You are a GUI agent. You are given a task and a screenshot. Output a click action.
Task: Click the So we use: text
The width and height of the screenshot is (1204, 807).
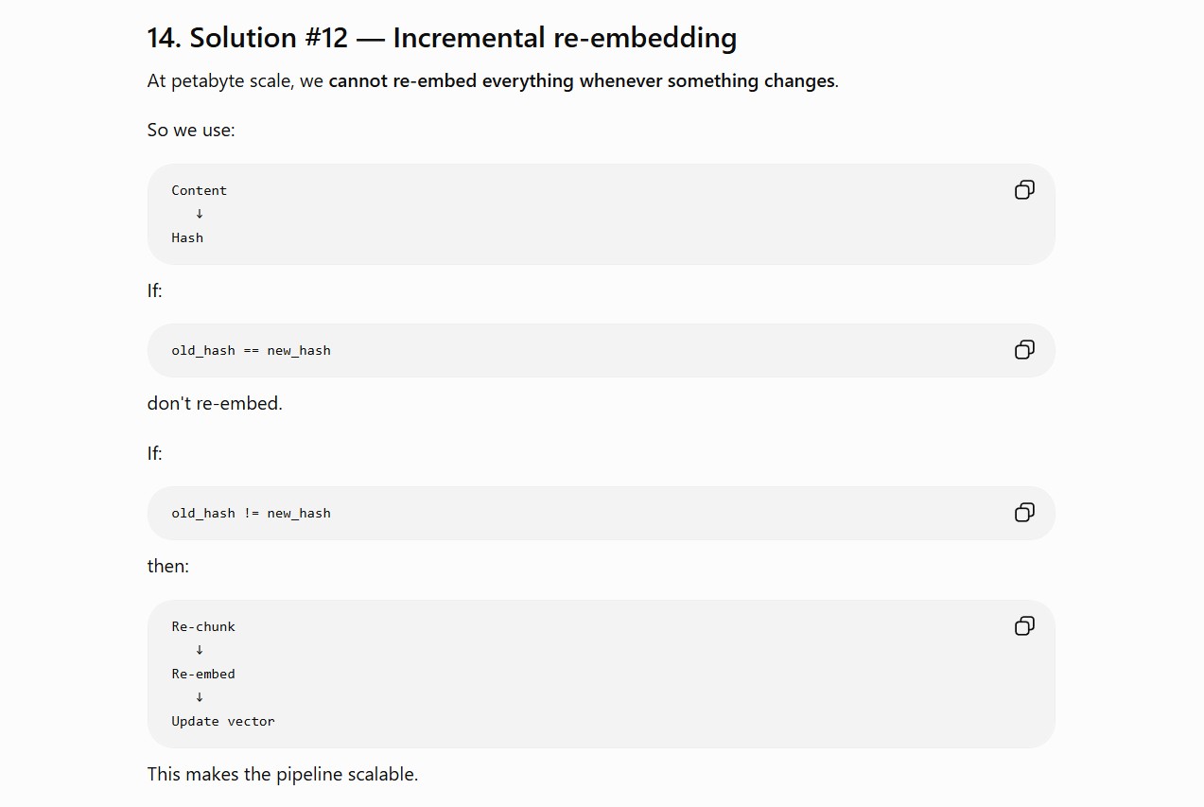click(x=191, y=130)
